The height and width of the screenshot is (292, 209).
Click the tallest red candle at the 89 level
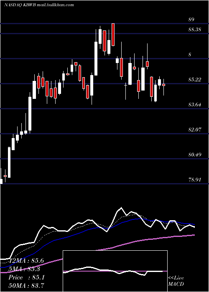[113, 35]
